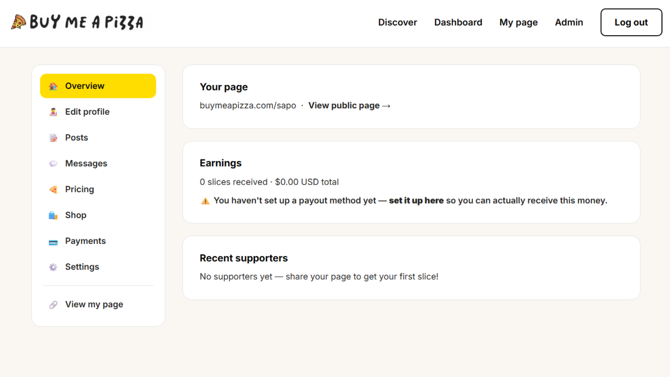Click the Pricing pizza icon
Image resolution: width=670 pixels, height=377 pixels.
pyautogui.click(x=53, y=190)
